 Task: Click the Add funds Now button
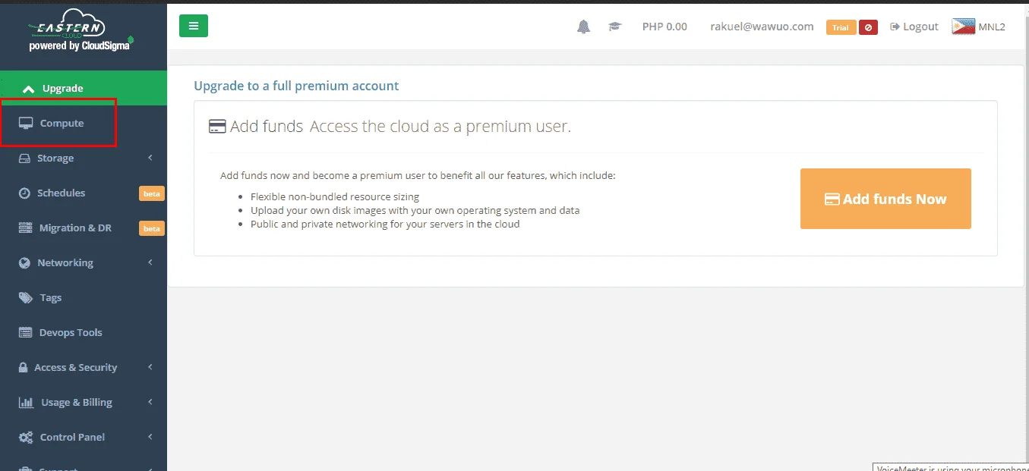[x=885, y=199]
